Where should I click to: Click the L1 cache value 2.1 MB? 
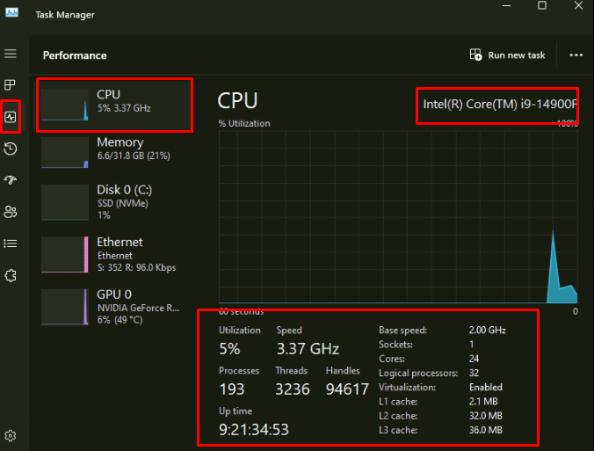(483, 402)
